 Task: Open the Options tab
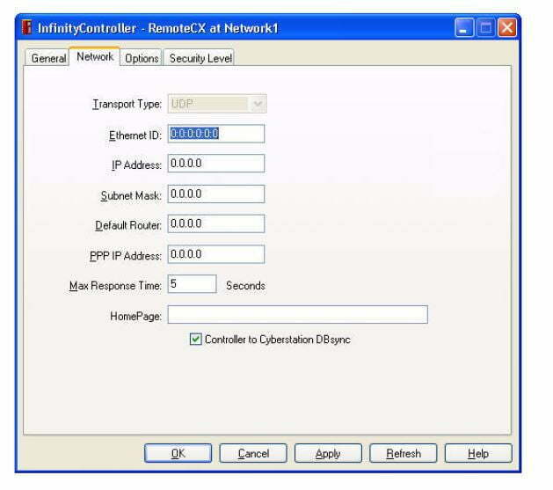pos(142,58)
